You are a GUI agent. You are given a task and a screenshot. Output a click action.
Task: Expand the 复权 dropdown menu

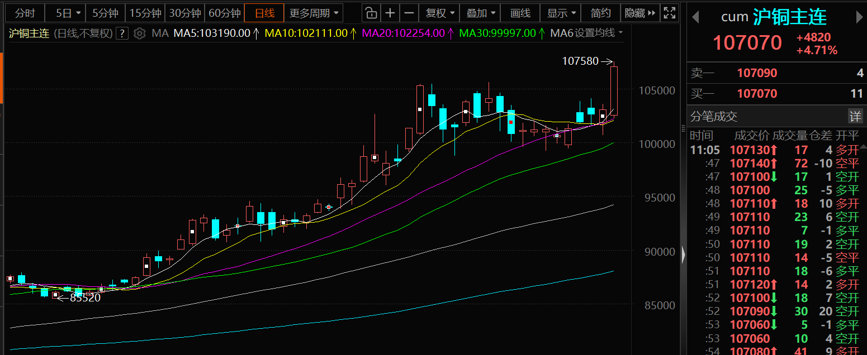[440, 13]
